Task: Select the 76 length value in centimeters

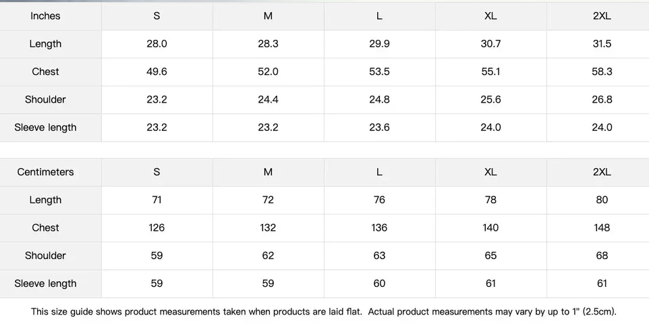Action: pos(379,200)
